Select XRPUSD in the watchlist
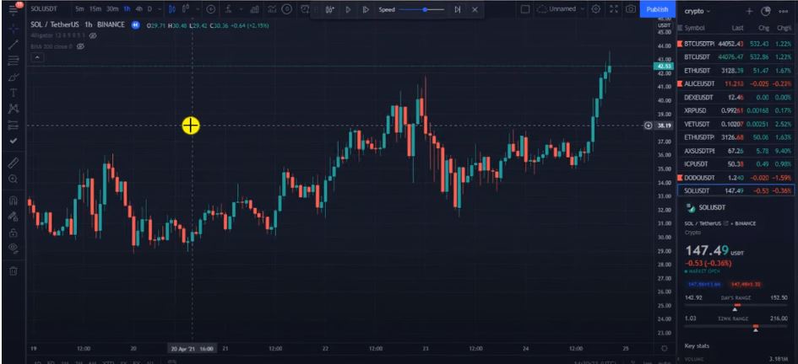 [x=736, y=110]
